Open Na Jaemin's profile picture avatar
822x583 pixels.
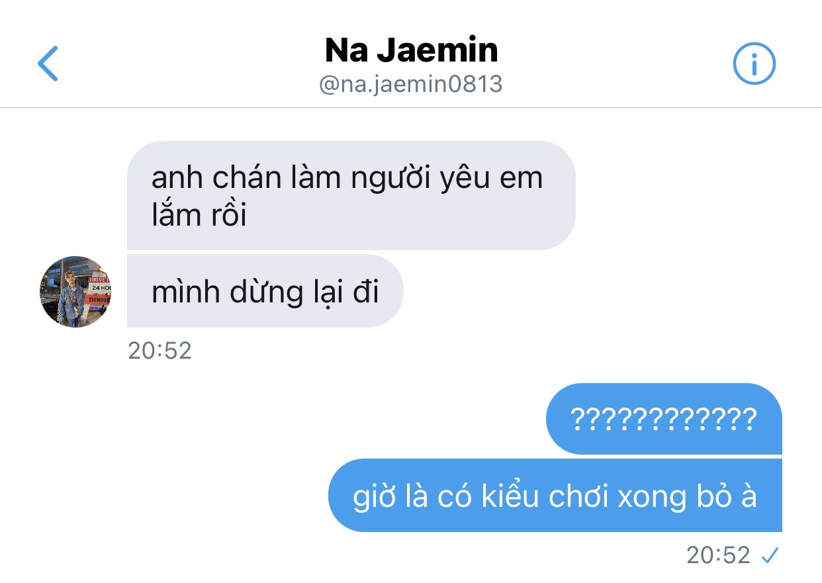[x=75, y=291]
